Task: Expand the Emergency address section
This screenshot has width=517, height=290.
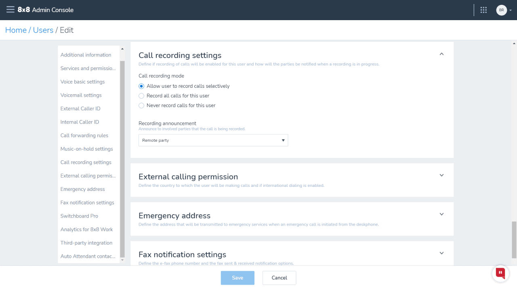Action: [441, 214]
